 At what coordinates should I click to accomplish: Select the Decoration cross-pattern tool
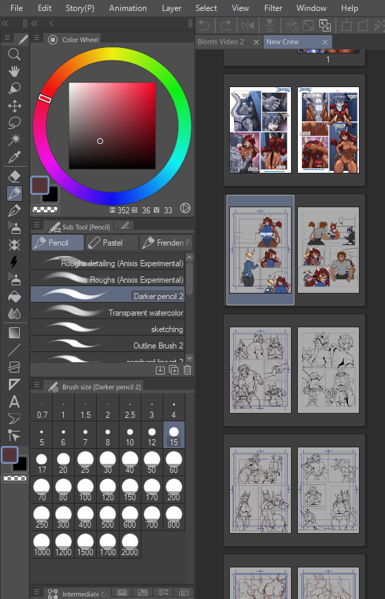14,245
